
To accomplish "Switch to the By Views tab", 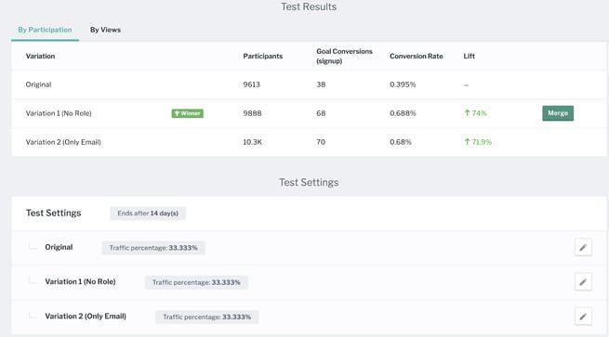I will [x=105, y=30].
